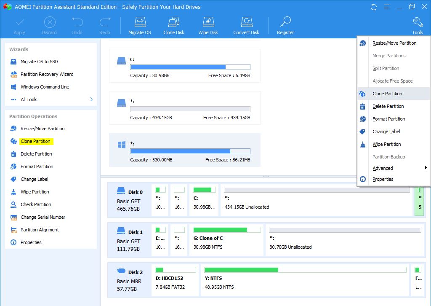Expand the Advanced submenu arrow

[x=426, y=168]
